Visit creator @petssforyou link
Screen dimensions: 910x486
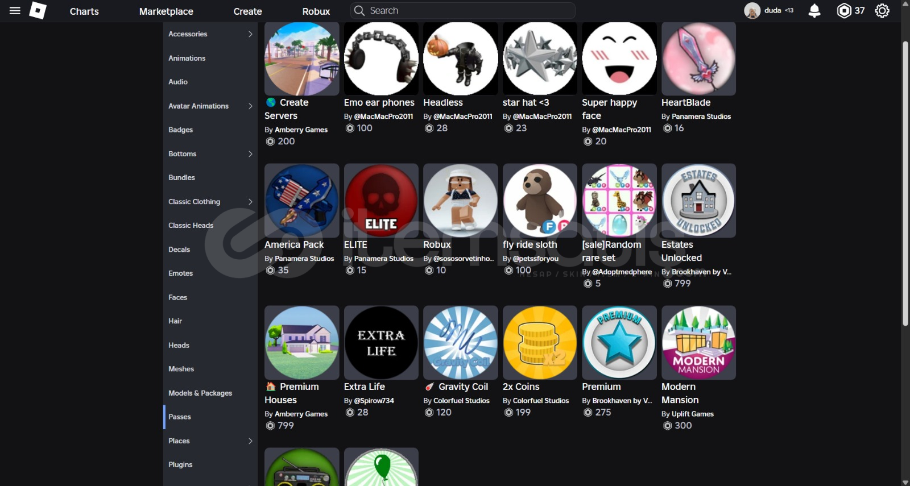point(536,259)
